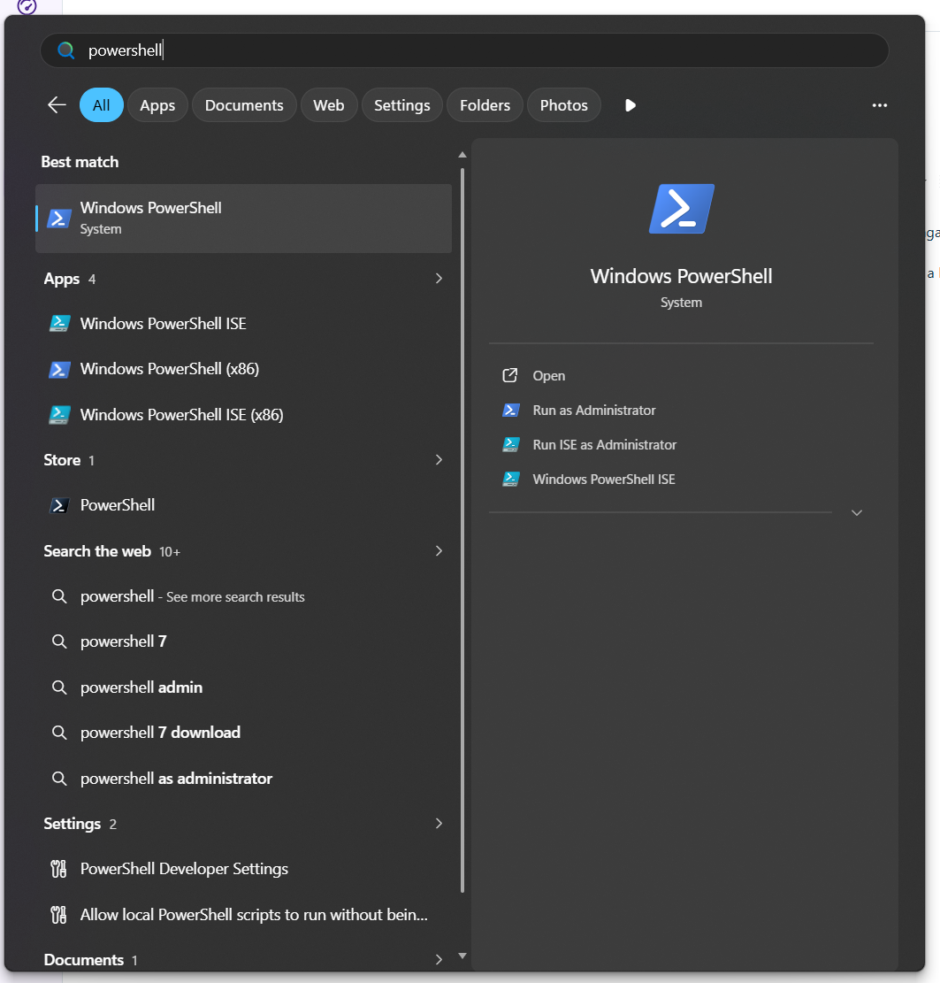Viewport: 940px width, 983px height.
Task: Switch to the Documents filter tab
Action: [244, 104]
